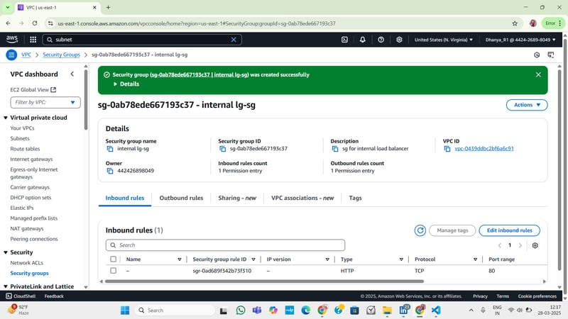568x319 pixels.
Task: Clear the subnet search text
Action: [234, 40]
